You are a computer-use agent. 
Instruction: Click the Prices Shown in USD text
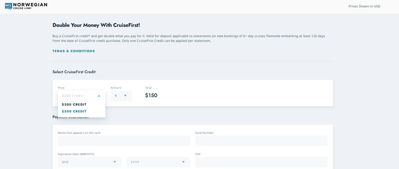364,6
